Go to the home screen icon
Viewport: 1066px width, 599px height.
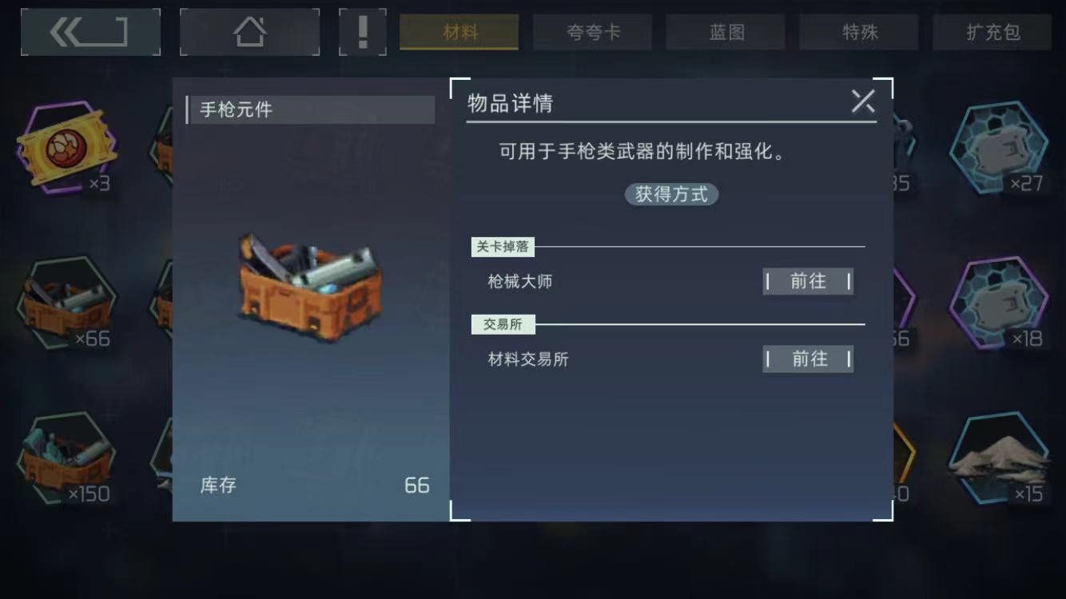tap(249, 32)
